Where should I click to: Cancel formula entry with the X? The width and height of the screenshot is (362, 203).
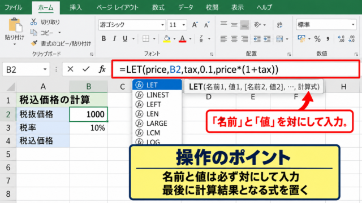pos(70,69)
